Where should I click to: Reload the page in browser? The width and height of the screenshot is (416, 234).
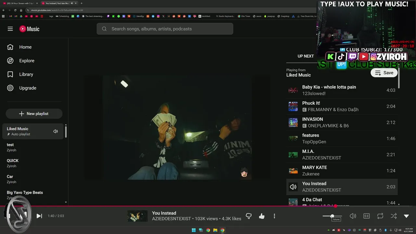pos(15,10)
